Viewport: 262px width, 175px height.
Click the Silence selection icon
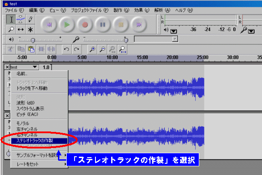(51, 49)
